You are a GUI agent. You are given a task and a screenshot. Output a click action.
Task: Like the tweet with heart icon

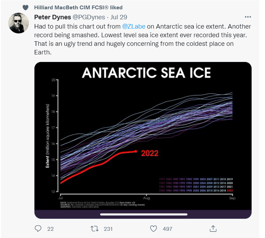point(153,229)
